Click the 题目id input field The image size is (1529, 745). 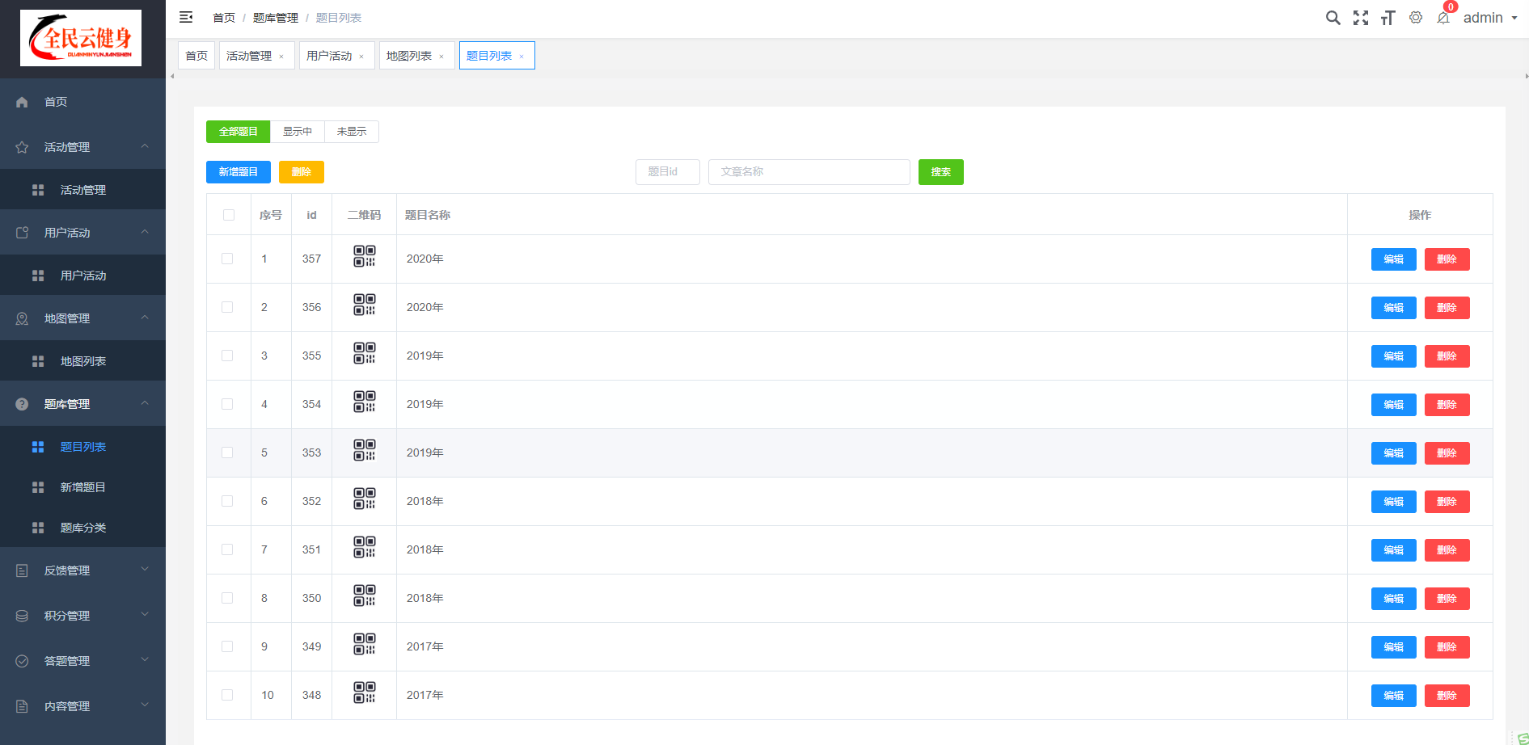coord(667,172)
